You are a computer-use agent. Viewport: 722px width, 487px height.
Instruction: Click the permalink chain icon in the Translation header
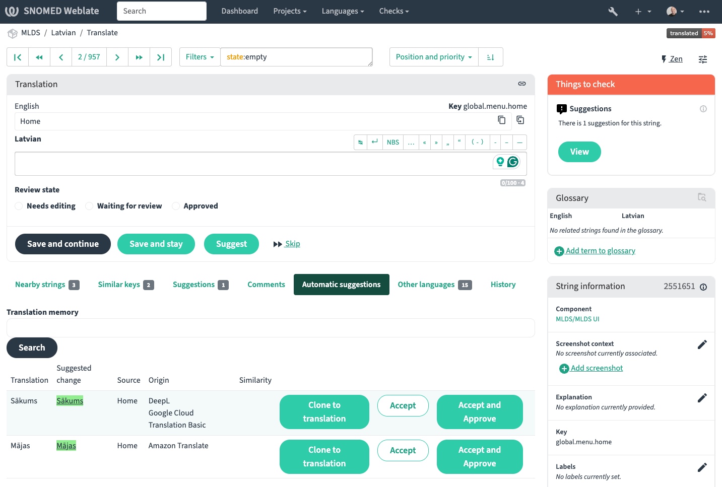click(522, 84)
